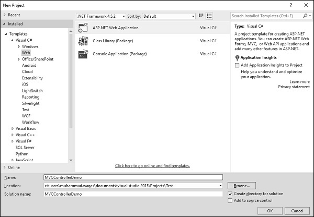The height and width of the screenshot is (217, 314).
Task: Select the Class Library (Package) template icon
Action: [83, 41]
